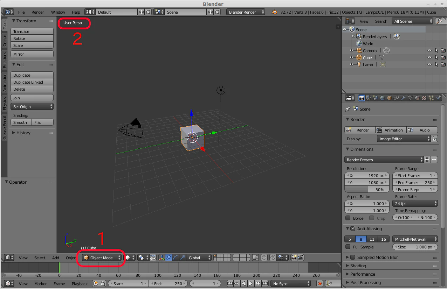Image resolution: width=447 pixels, height=289 pixels.
Task: Select the rotate manipulator arc icon
Action: pyautogui.click(x=176, y=258)
